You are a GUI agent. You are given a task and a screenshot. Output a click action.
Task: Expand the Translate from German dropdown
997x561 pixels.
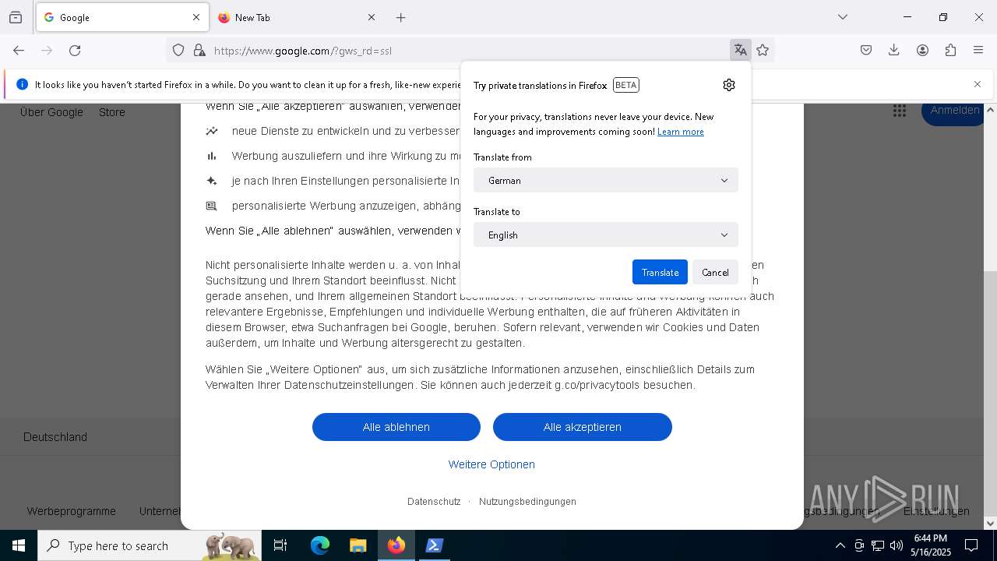click(606, 180)
